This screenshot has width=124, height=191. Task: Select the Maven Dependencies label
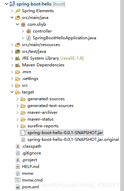click(x=43, y=65)
